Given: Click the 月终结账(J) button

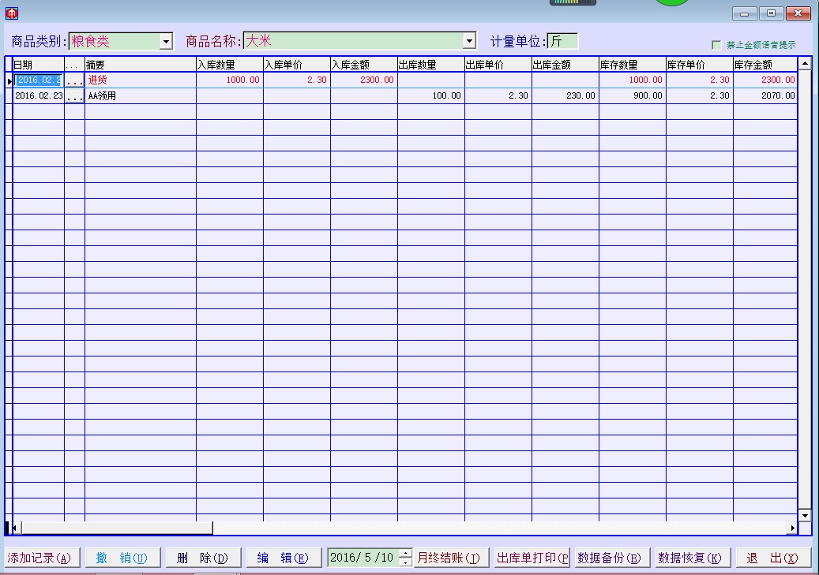Looking at the screenshot, I should pyautogui.click(x=450, y=558).
